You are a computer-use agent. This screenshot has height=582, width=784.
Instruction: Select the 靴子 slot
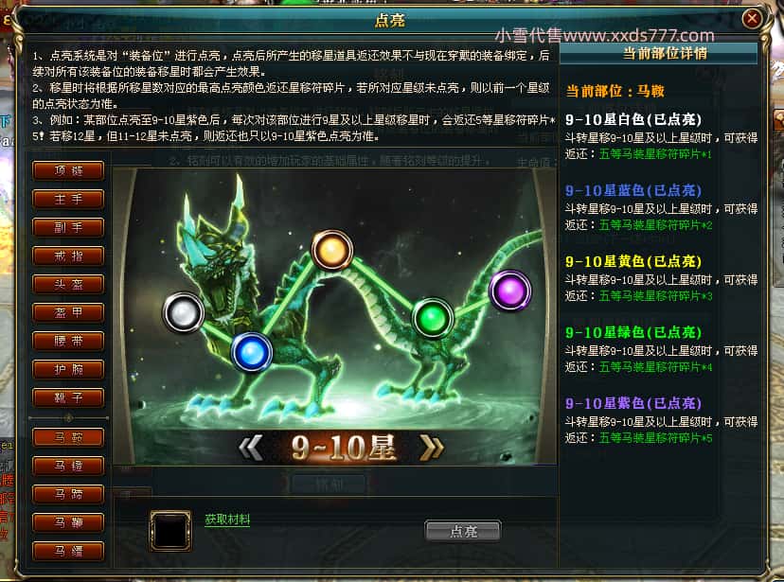click(68, 398)
